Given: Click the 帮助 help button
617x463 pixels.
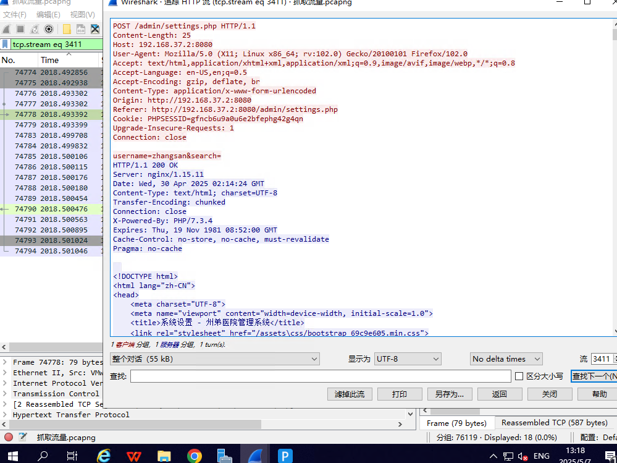Looking at the screenshot, I should point(597,394).
